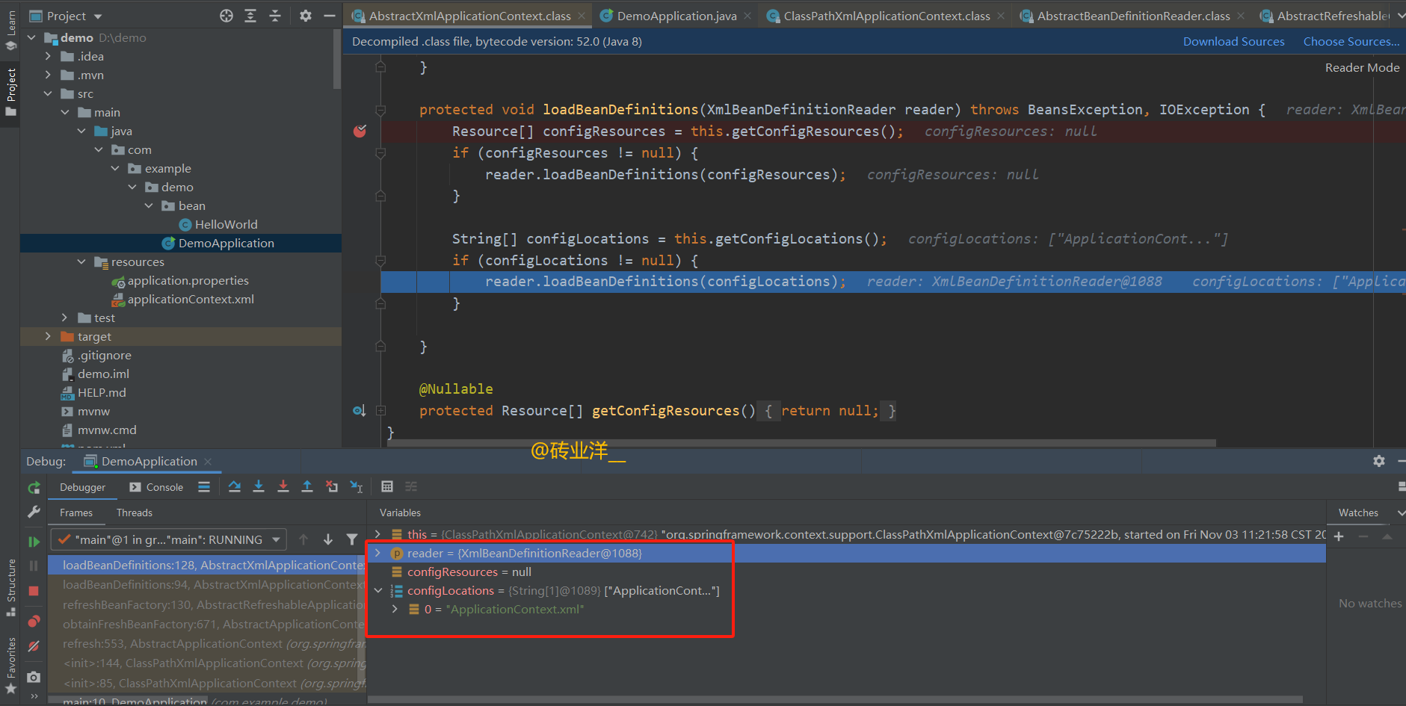1406x706 pixels.
Task: Click the Trace Current Stream Chain icon
Action: click(411, 487)
